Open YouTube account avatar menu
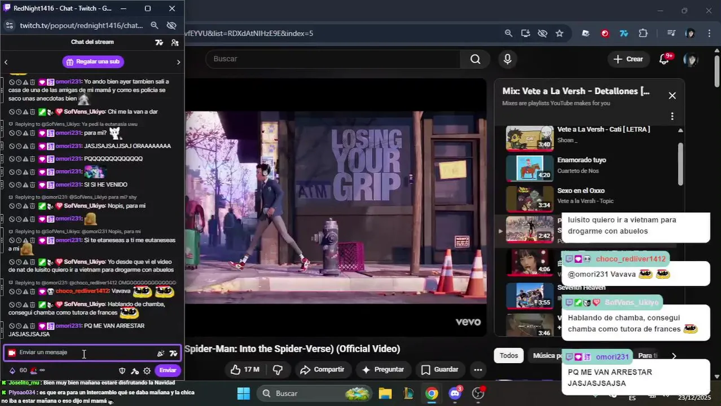 coord(691,59)
